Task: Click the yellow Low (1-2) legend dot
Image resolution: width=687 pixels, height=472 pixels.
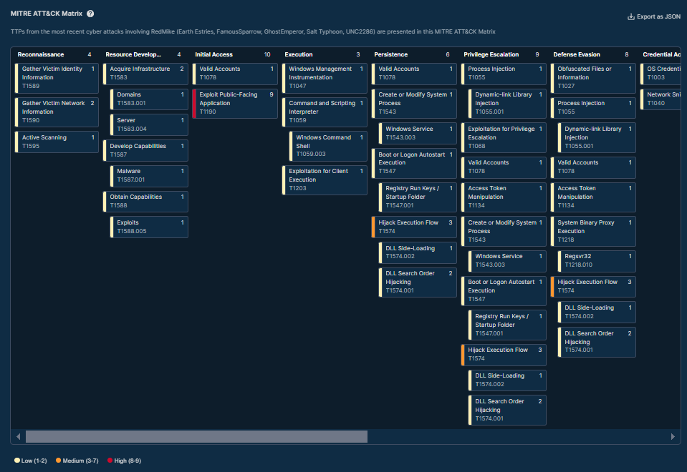Action: (x=17, y=461)
